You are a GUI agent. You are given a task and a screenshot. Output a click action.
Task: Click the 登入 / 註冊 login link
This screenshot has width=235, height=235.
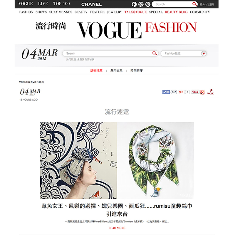(207, 4)
